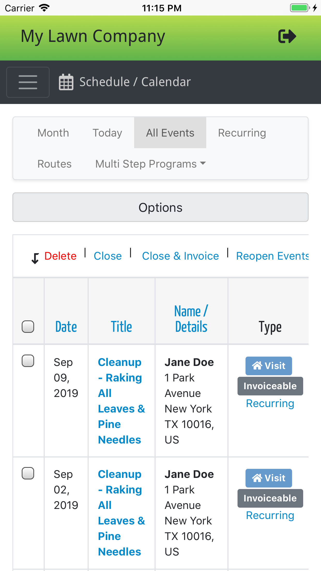Viewport: 321px width, 571px height.
Task: Click the Visit badge for Sep 09
Action: click(269, 366)
